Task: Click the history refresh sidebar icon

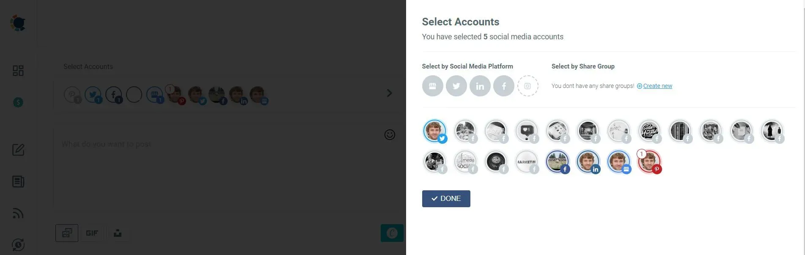Action: coord(18,244)
